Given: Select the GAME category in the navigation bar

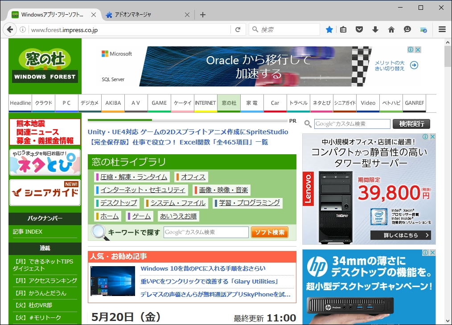Looking at the screenshot, I should 159,103.
